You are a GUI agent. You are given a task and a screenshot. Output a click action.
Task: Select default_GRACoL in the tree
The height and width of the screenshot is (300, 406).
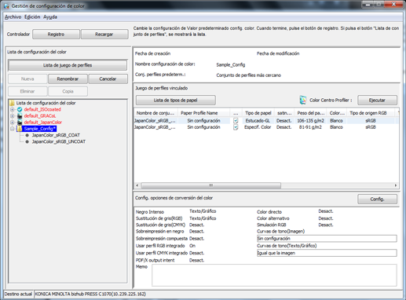40,115
